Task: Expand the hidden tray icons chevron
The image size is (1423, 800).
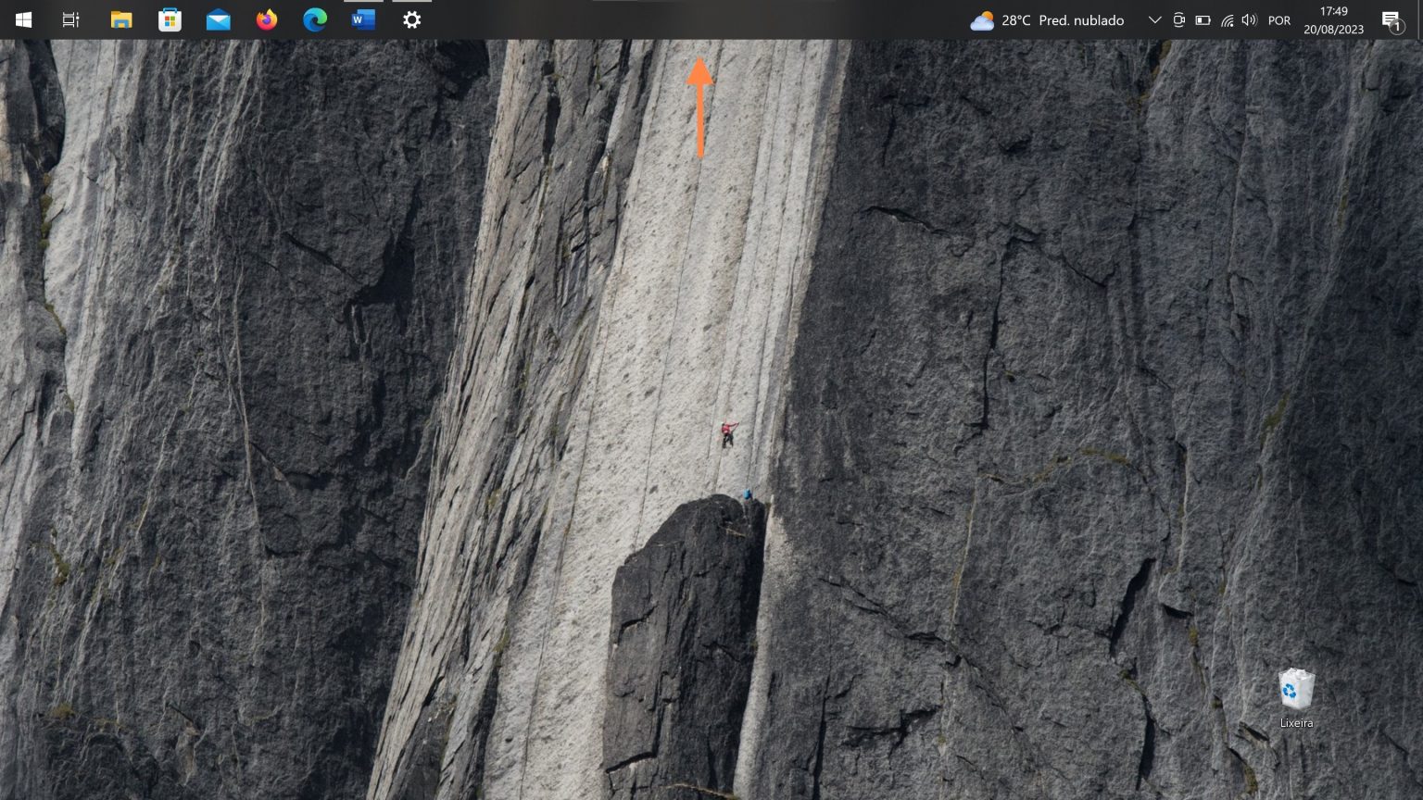Action: pos(1154,20)
